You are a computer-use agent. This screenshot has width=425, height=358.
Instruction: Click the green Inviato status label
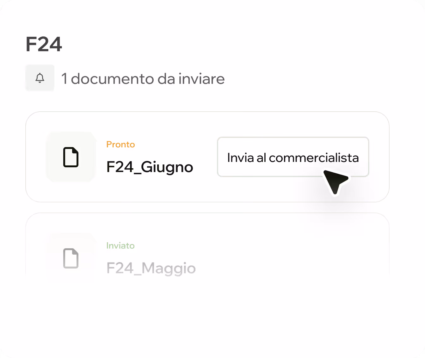pos(120,246)
